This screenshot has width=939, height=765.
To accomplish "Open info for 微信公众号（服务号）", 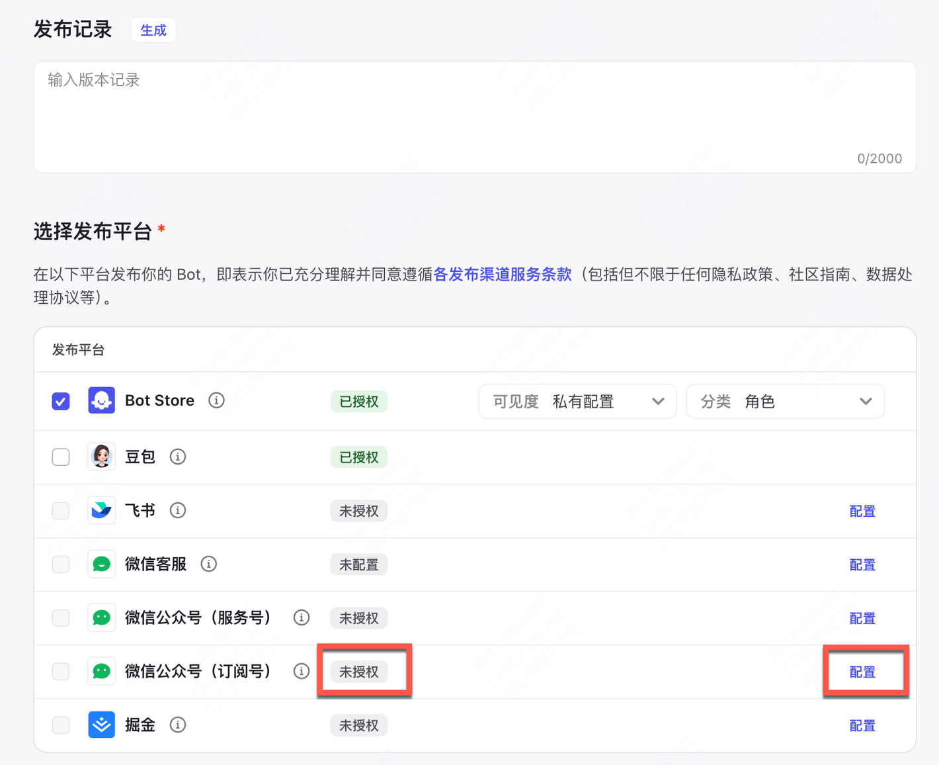I will pyautogui.click(x=302, y=617).
